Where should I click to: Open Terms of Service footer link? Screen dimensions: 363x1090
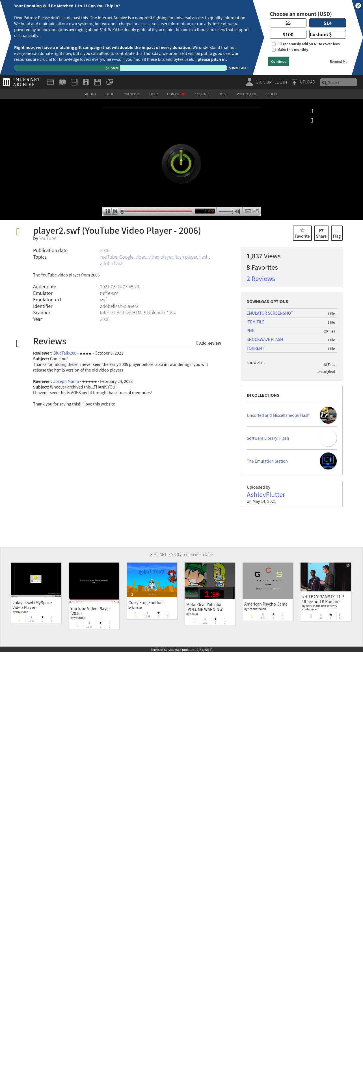[x=181, y=649]
